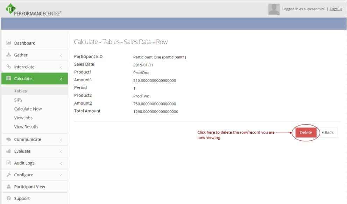This screenshot has height=204, width=347.
Task: Open the Dashboard menu item
Action: coord(35,43)
